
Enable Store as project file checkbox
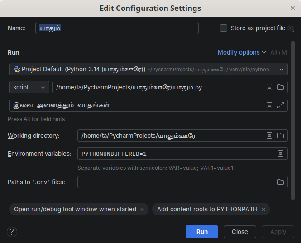224,28
